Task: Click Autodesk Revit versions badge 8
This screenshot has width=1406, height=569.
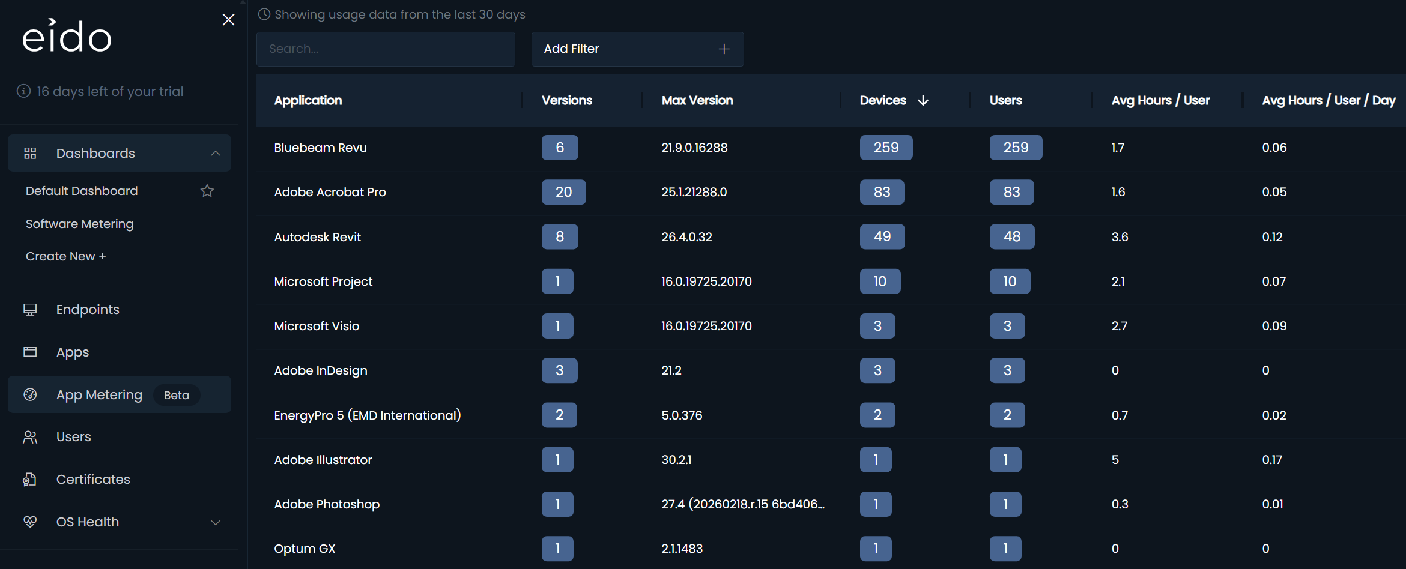Action: [x=560, y=236]
